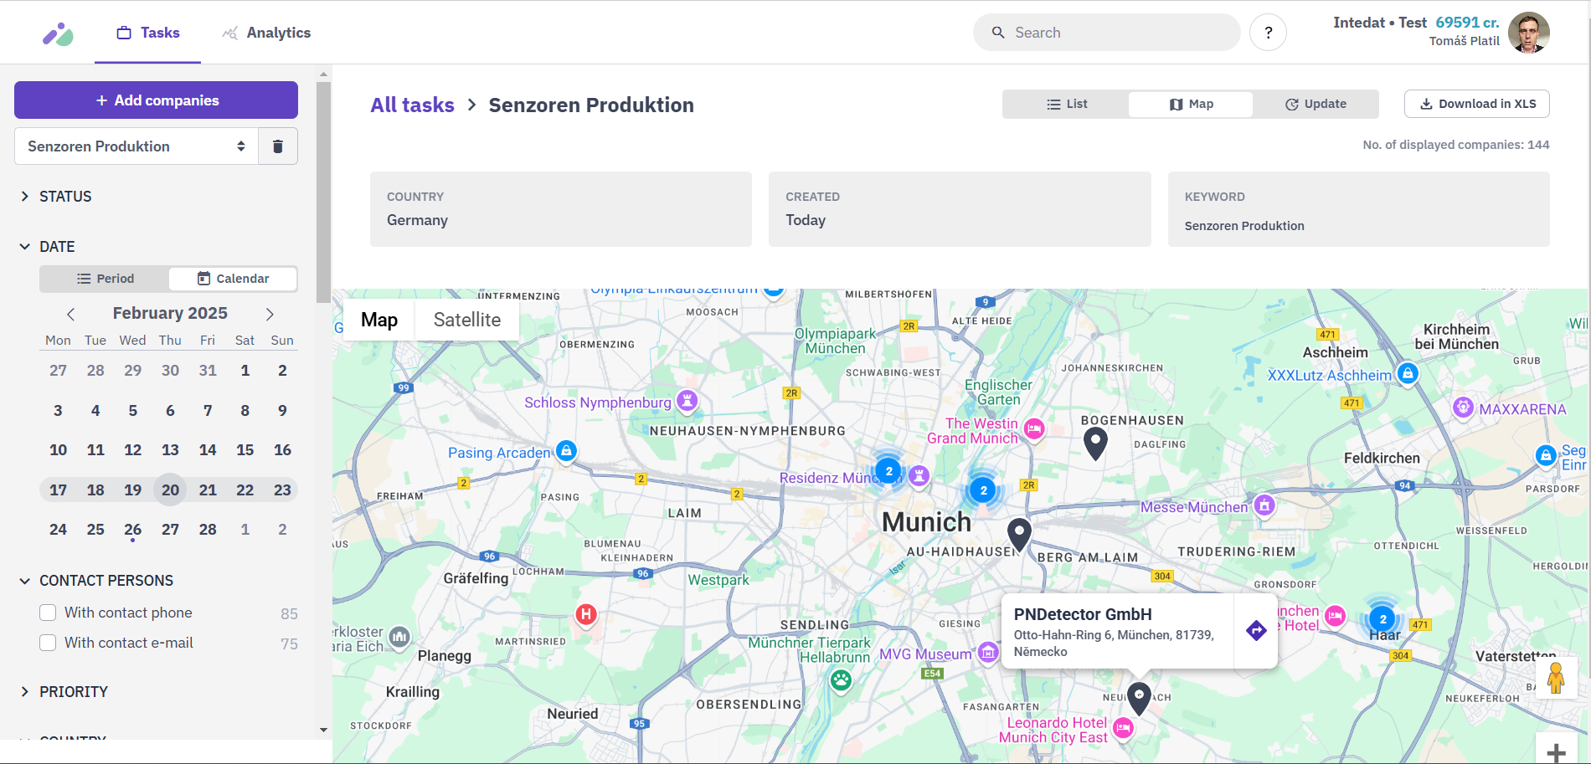Viewport: 1591px width, 764px height.
Task: Click the sidebar scrollbar up arrow
Action: [x=323, y=74]
